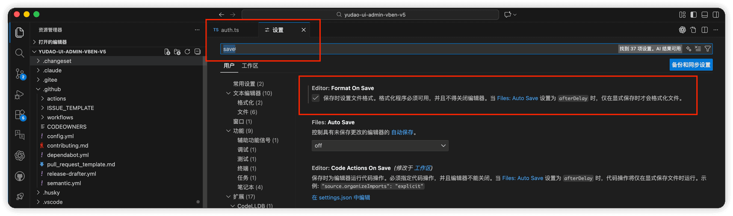Toggle the primary side bar icon

pyautogui.click(x=694, y=15)
